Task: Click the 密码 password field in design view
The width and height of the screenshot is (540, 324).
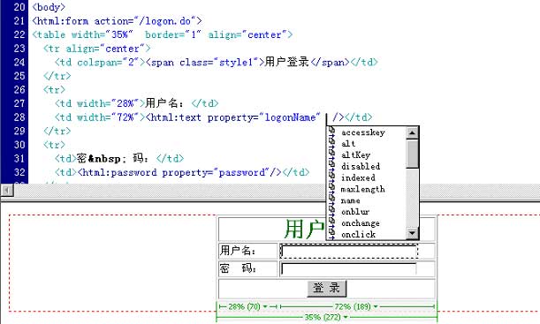Action: point(348,268)
